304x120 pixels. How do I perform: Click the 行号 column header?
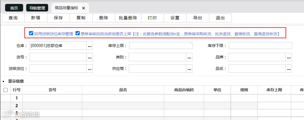(x=17, y=90)
